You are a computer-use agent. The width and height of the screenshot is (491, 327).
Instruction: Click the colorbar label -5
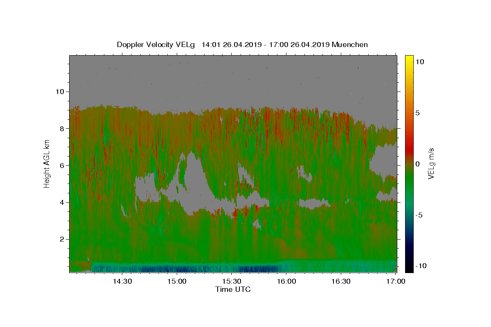419,215
